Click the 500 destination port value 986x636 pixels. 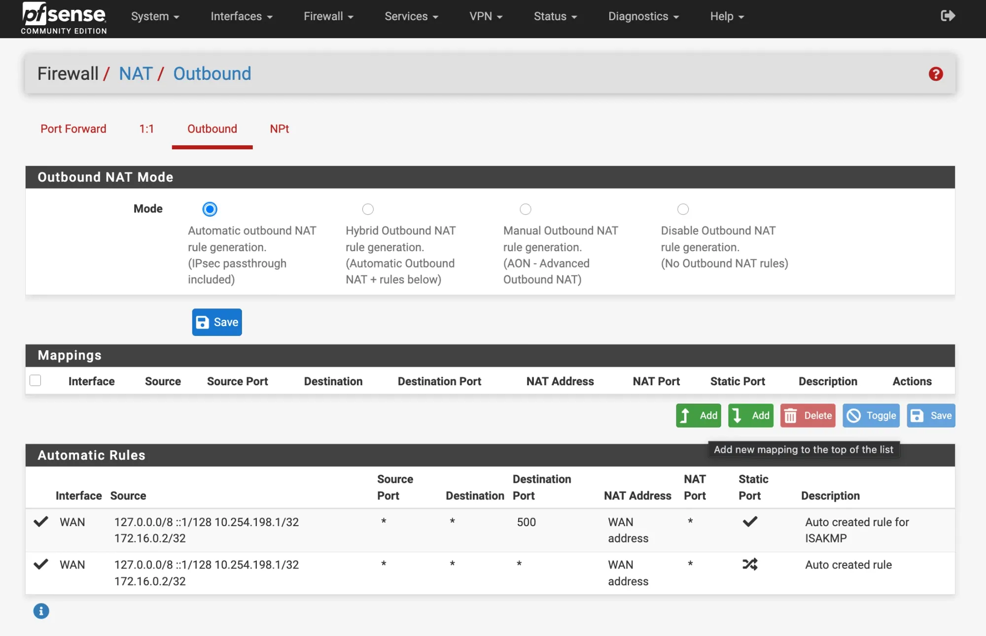(526, 522)
